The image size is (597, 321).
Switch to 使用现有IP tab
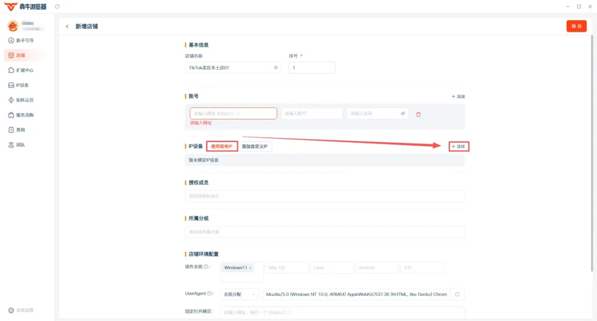tap(222, 146)
